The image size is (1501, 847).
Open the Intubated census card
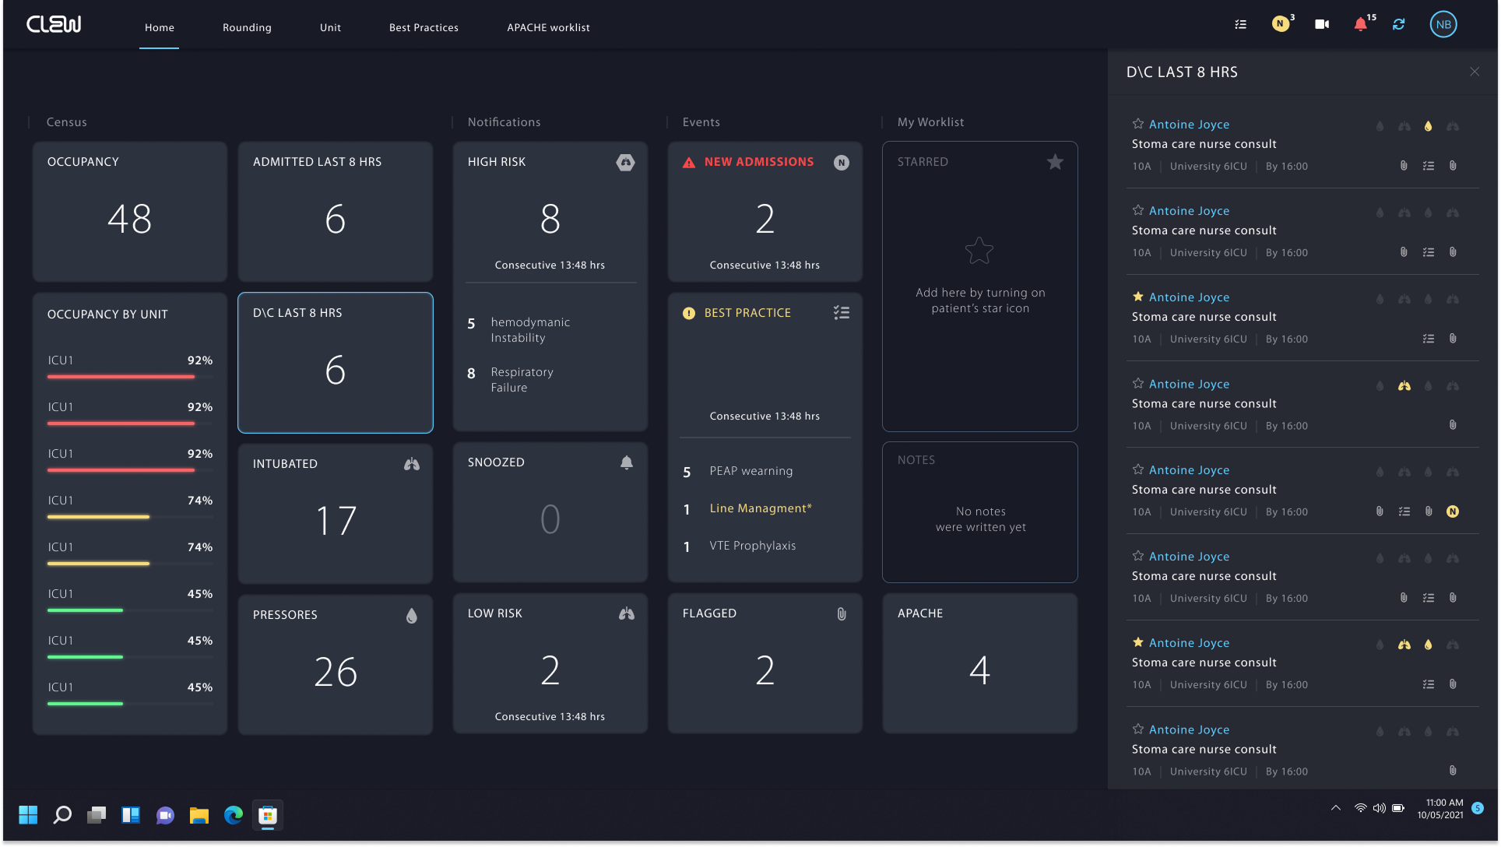335,512
